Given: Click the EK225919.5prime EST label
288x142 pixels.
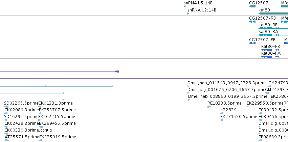Looking at the screenshot, I should pyautogui.click(x=58, y=137).
